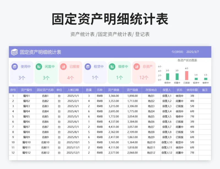Click the 维修中 bar in chart
The width and height of the screenshot is (220, 169).
point(206,79)
